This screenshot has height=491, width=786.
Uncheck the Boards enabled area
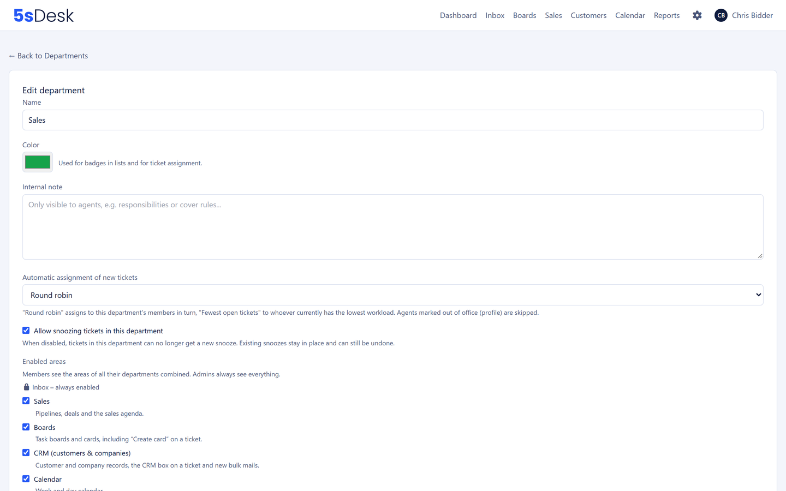click(26, 427)
